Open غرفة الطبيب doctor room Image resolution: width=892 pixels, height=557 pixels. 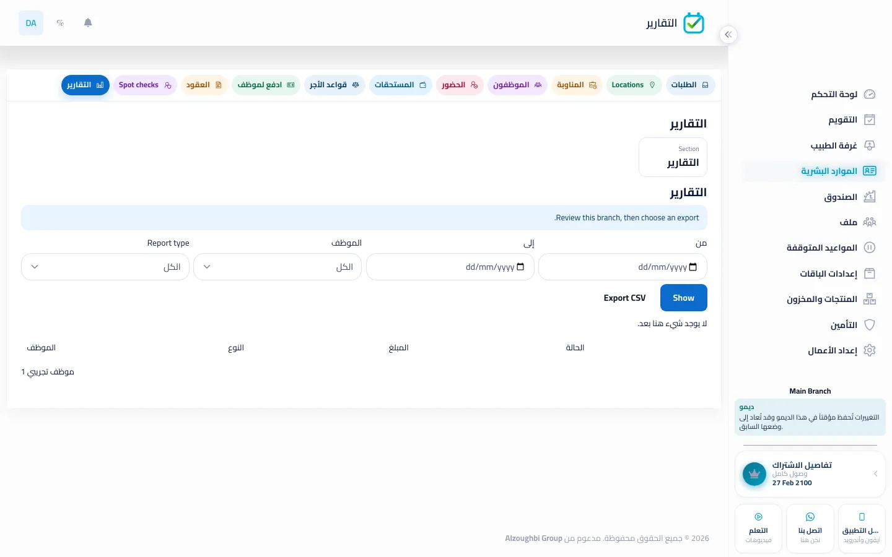[x=843, y=145]
